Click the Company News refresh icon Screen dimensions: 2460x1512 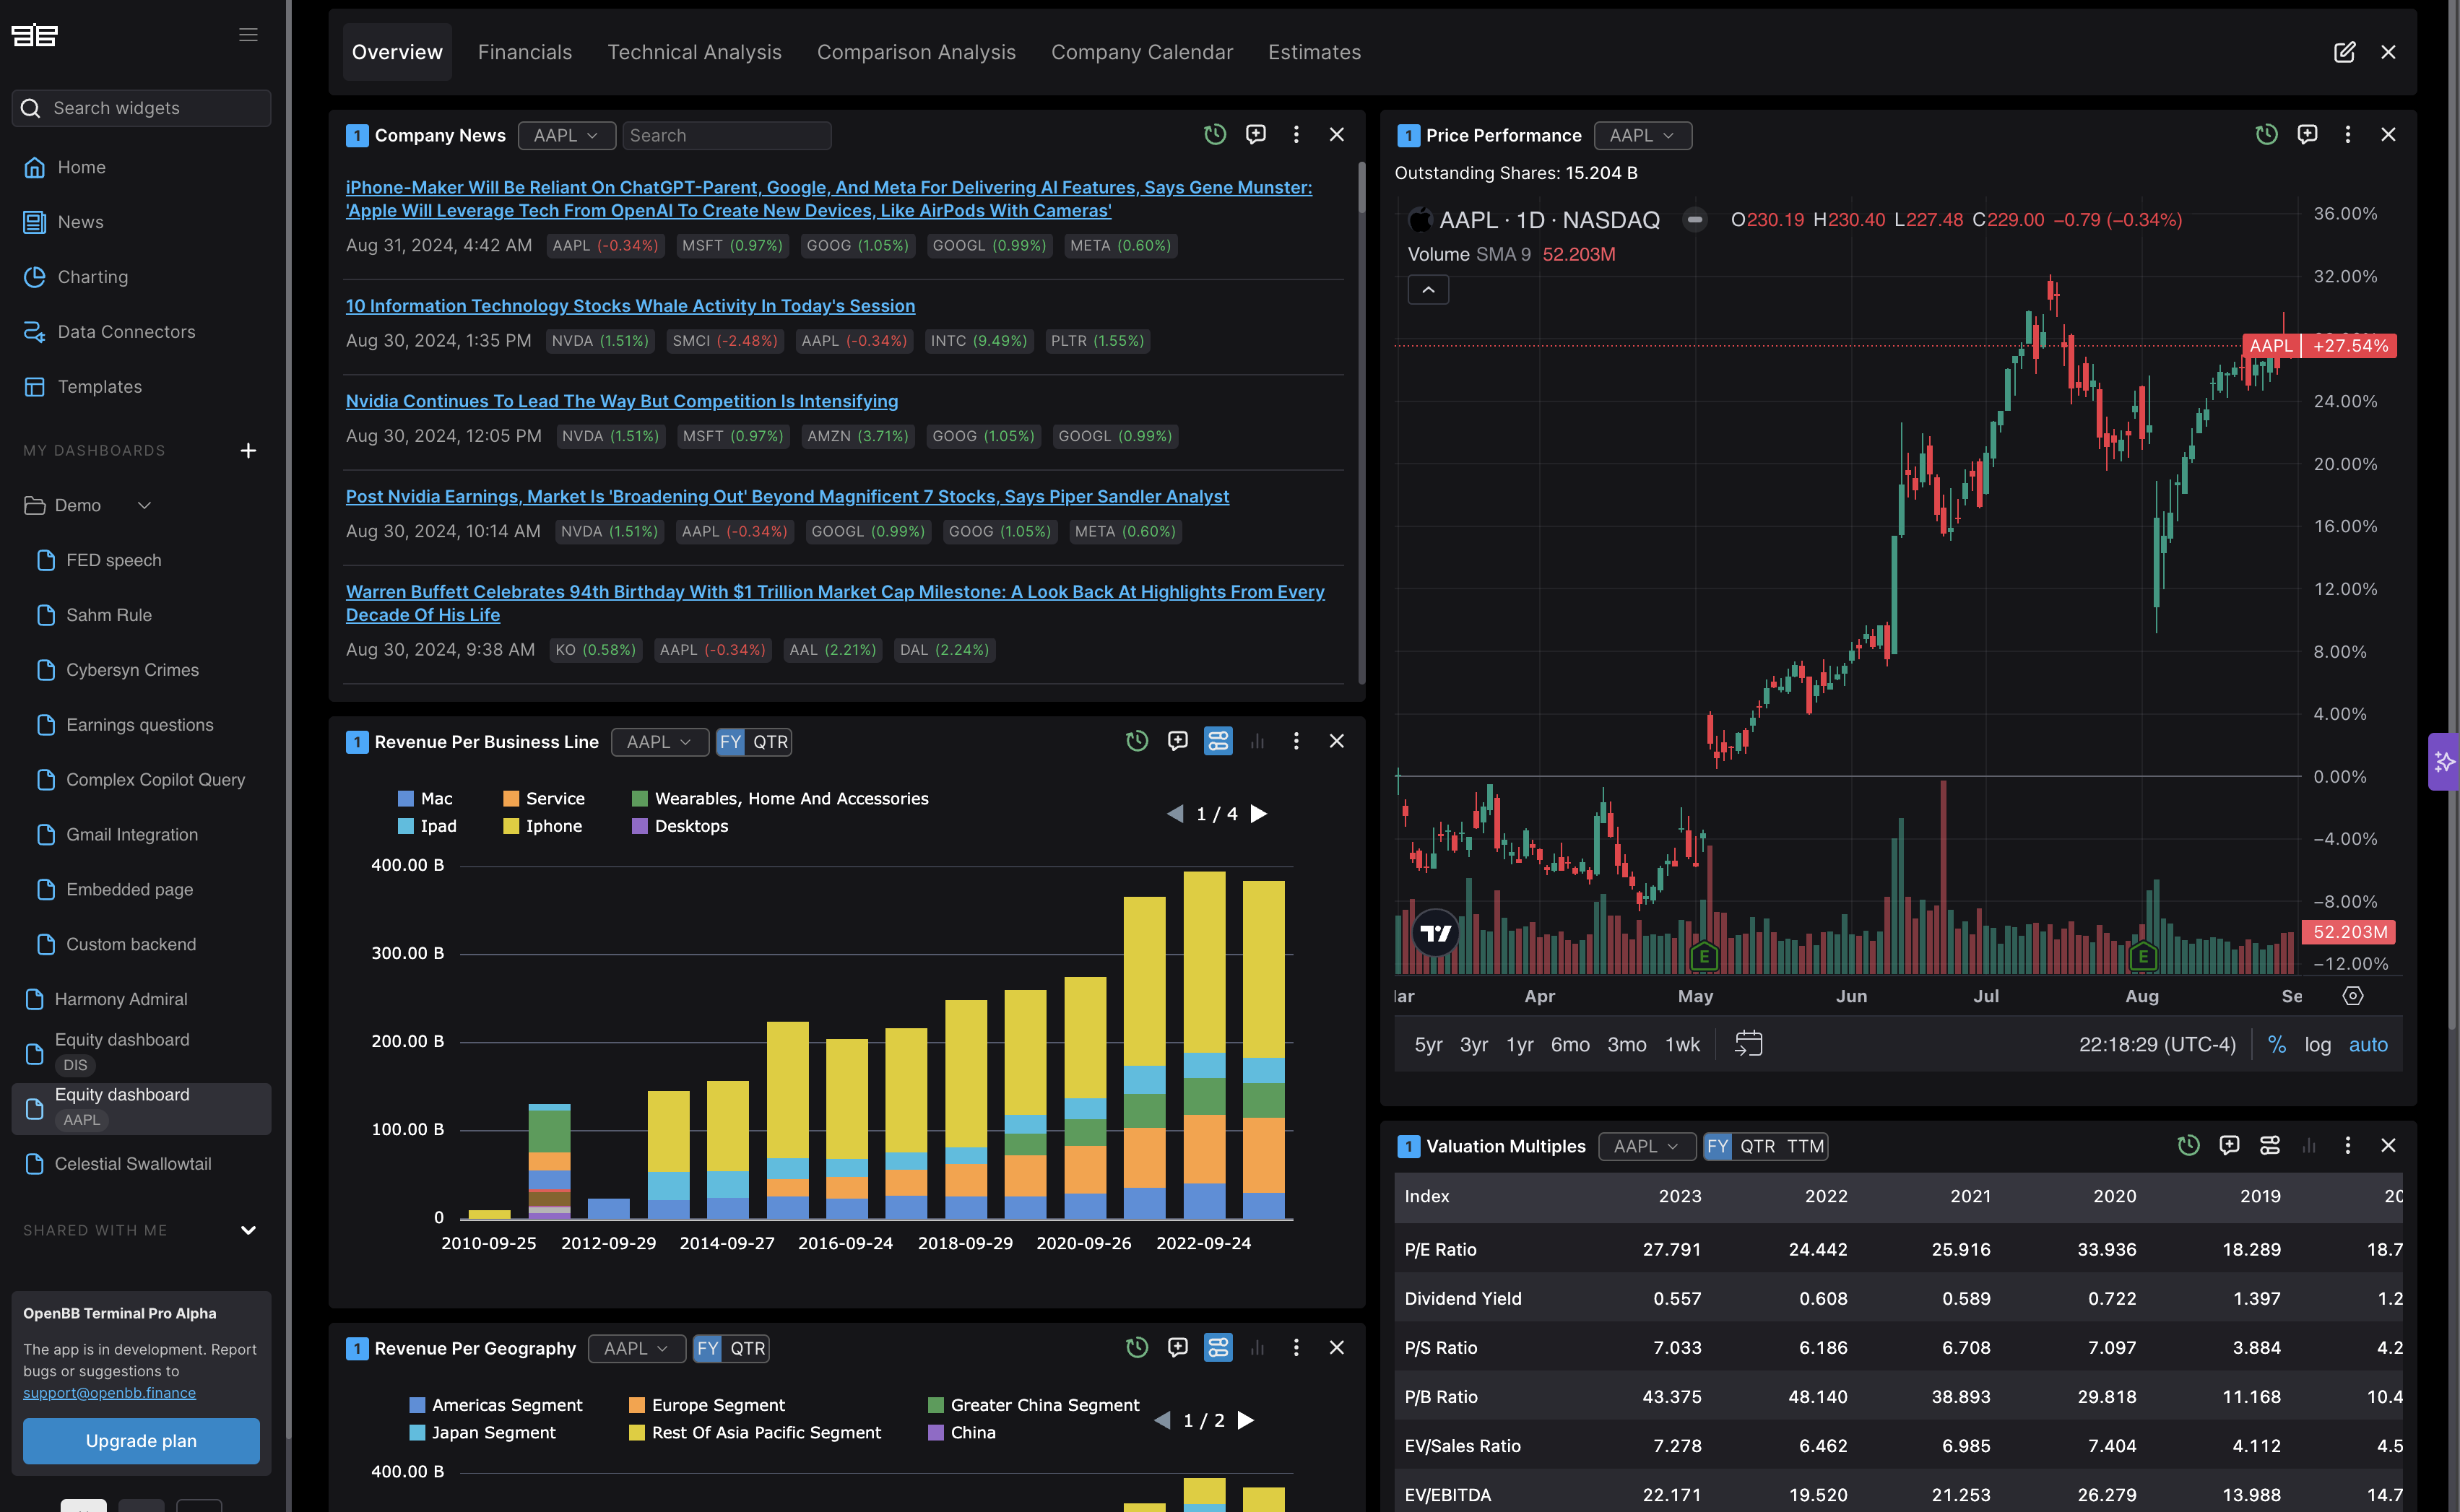point(1214,134)
